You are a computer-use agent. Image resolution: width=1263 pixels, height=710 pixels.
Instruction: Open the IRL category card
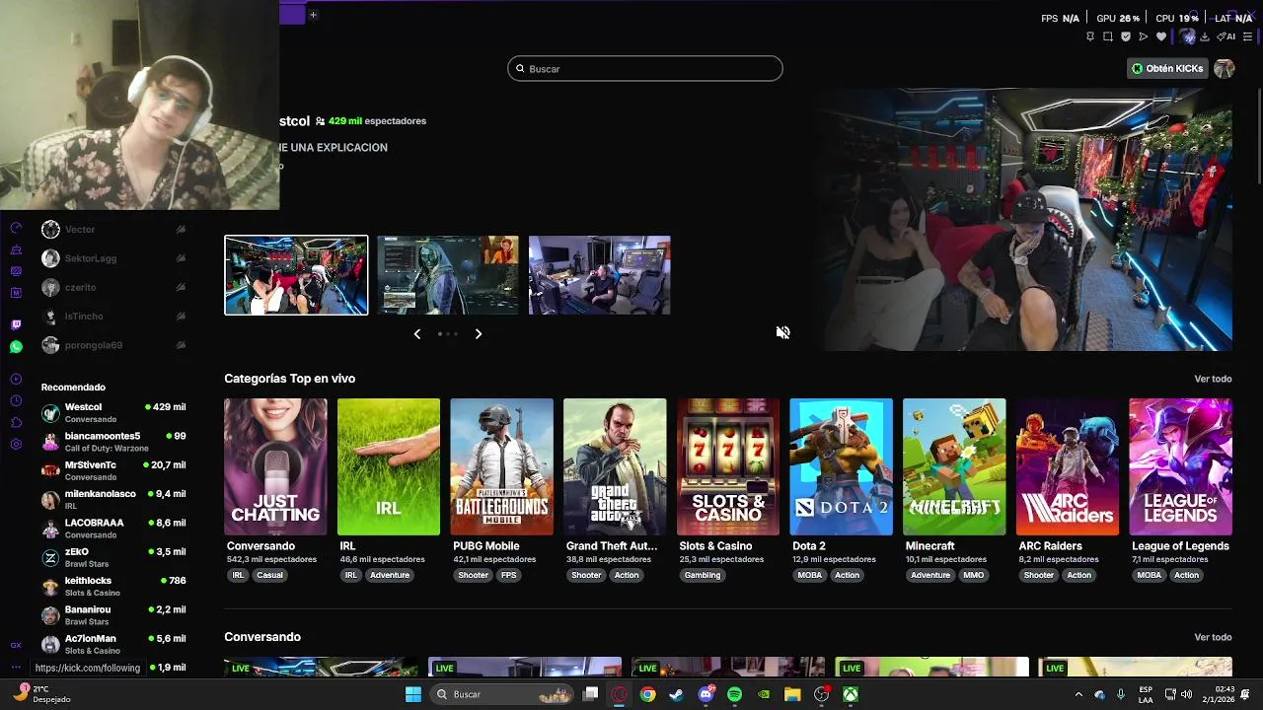pyautogui.click(x=389, y=466)
